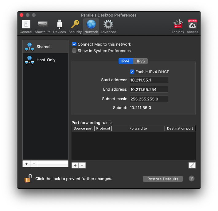This screenshot has height=211, width=218.
Task: Add a port forwarding rule
Action: coord(75,165)
